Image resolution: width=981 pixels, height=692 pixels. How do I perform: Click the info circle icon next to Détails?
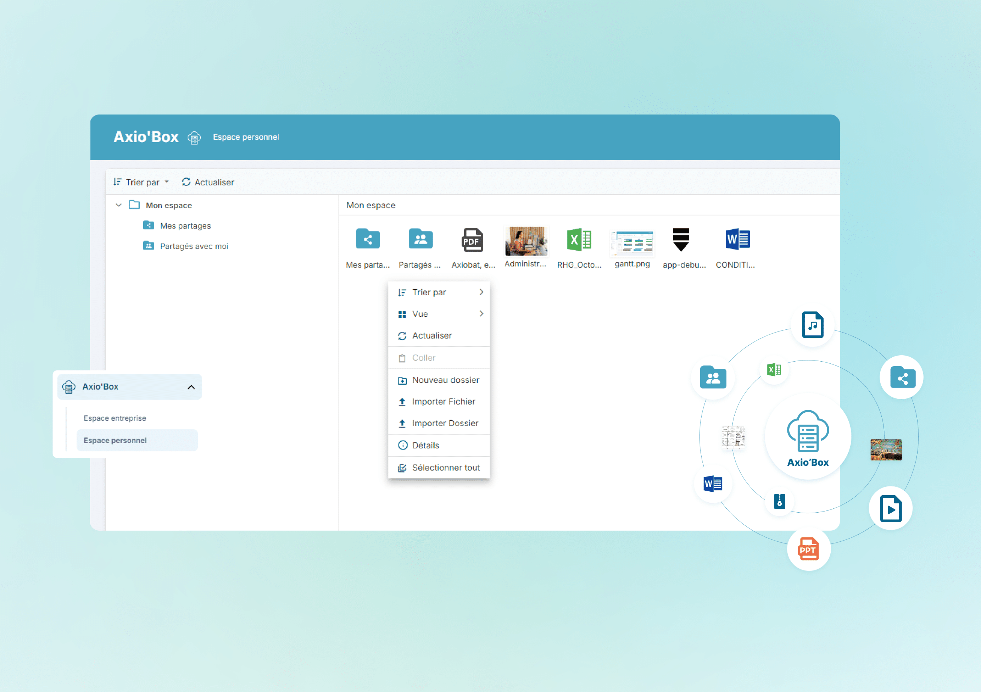click(402, 446)
